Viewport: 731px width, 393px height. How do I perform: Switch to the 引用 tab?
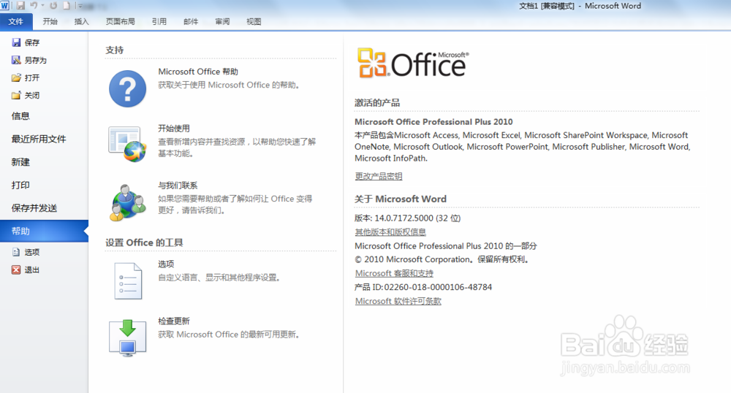[x=159, y=21]
